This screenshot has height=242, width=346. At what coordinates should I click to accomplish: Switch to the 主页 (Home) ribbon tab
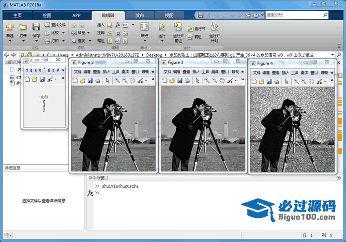point(17,15)
